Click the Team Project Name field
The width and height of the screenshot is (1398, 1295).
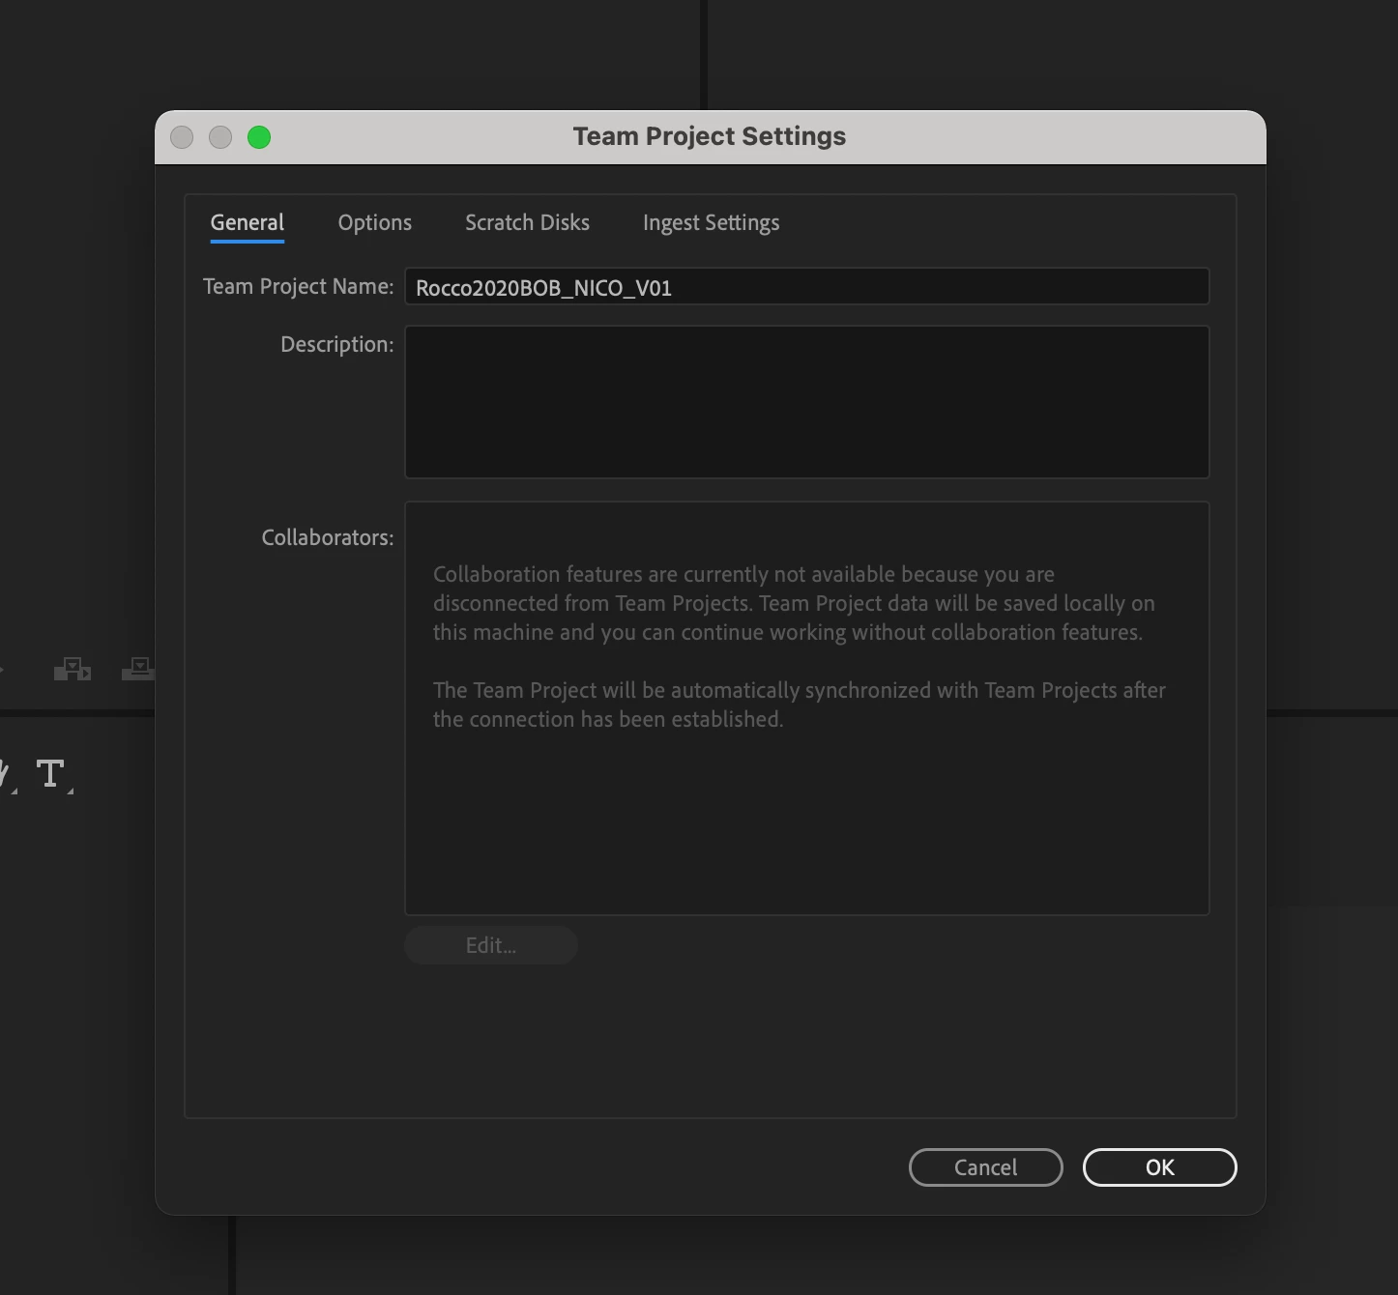coord(807,287)
